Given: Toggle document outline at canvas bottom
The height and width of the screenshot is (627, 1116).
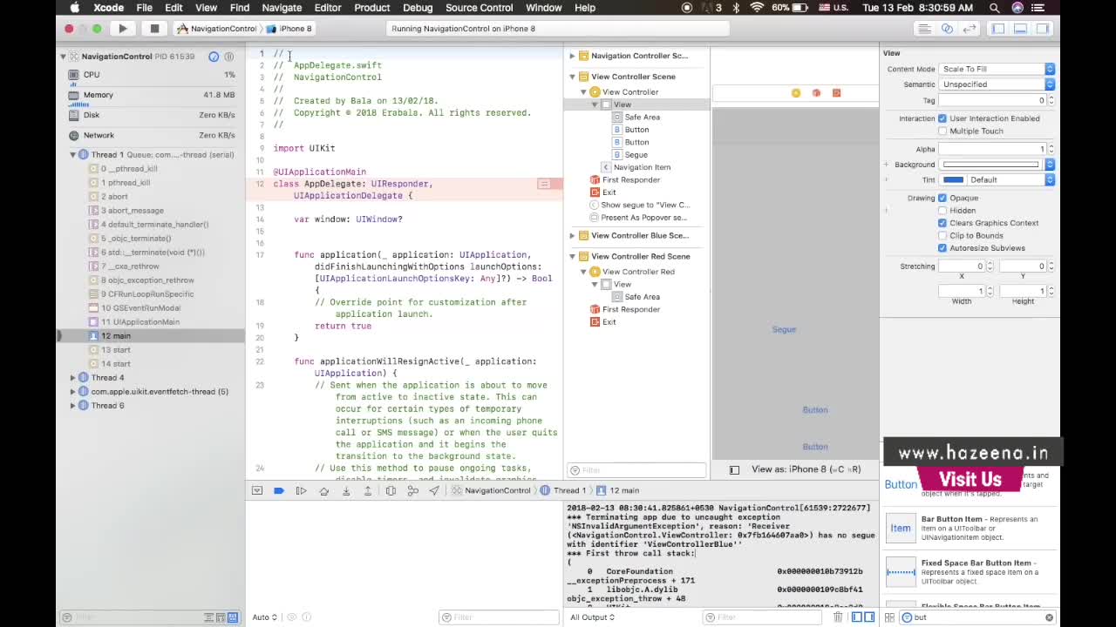Looking at the screenshot, I should (734, 469).
